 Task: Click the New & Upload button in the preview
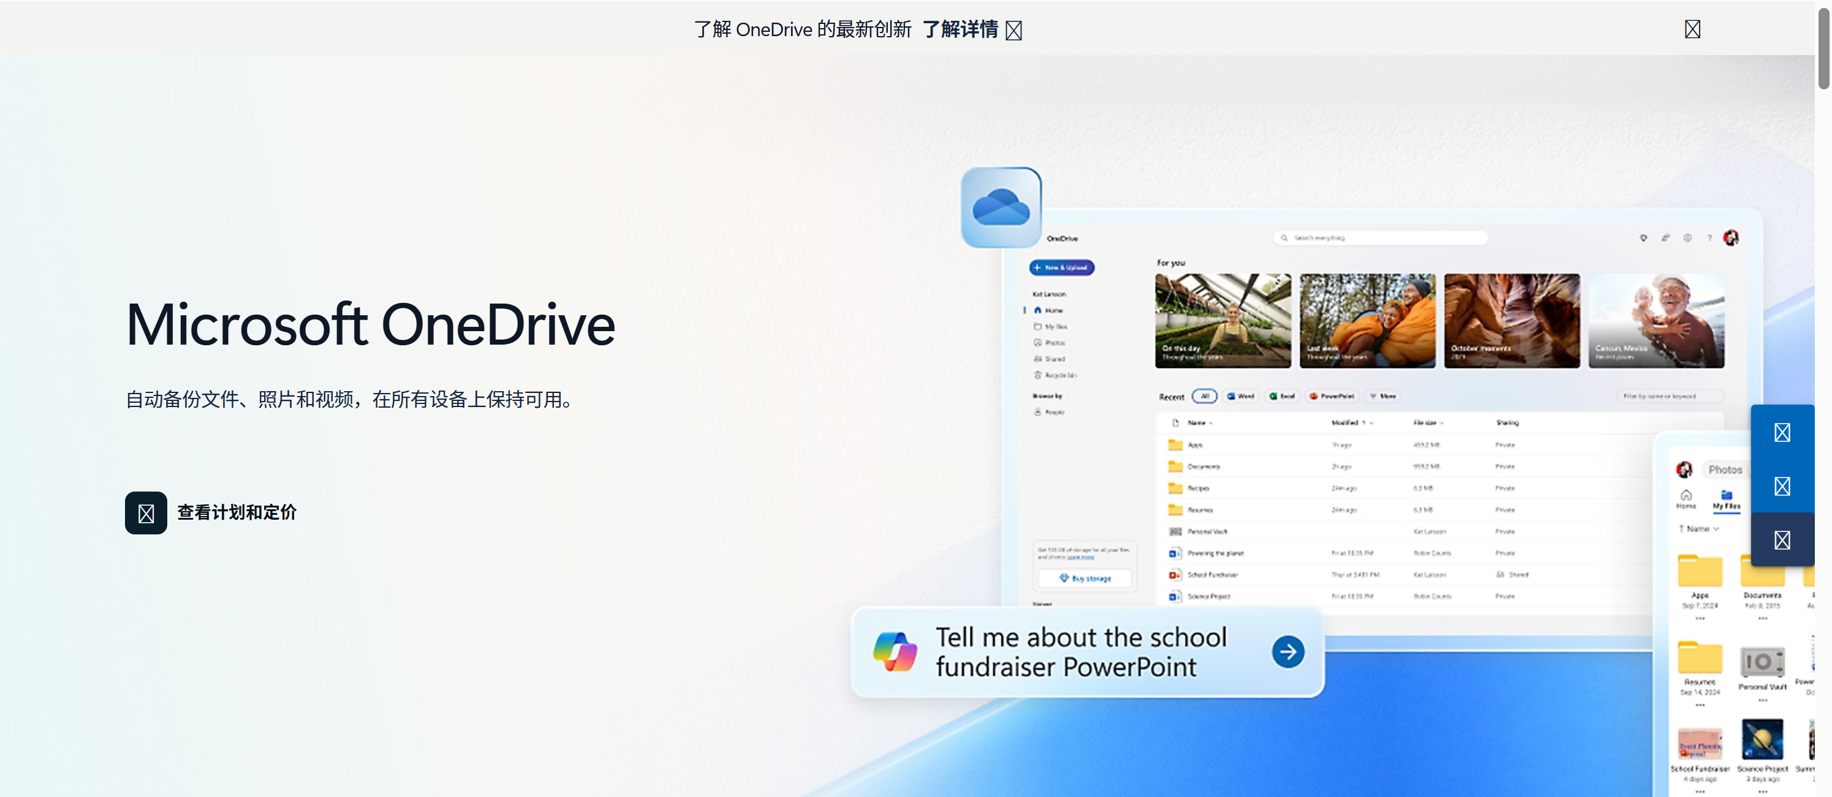[1061, 267]
